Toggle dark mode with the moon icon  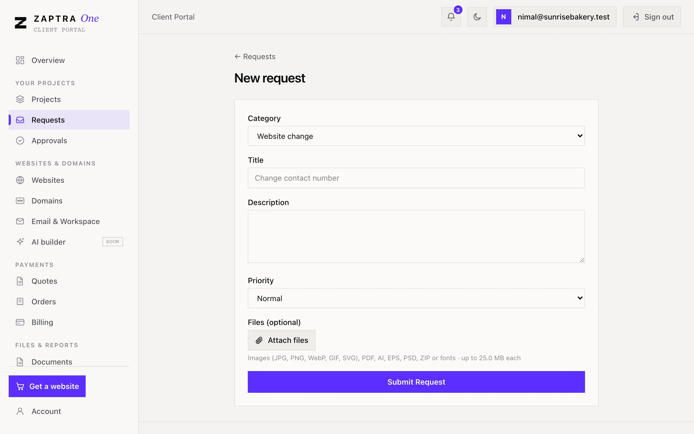[477, 17]
